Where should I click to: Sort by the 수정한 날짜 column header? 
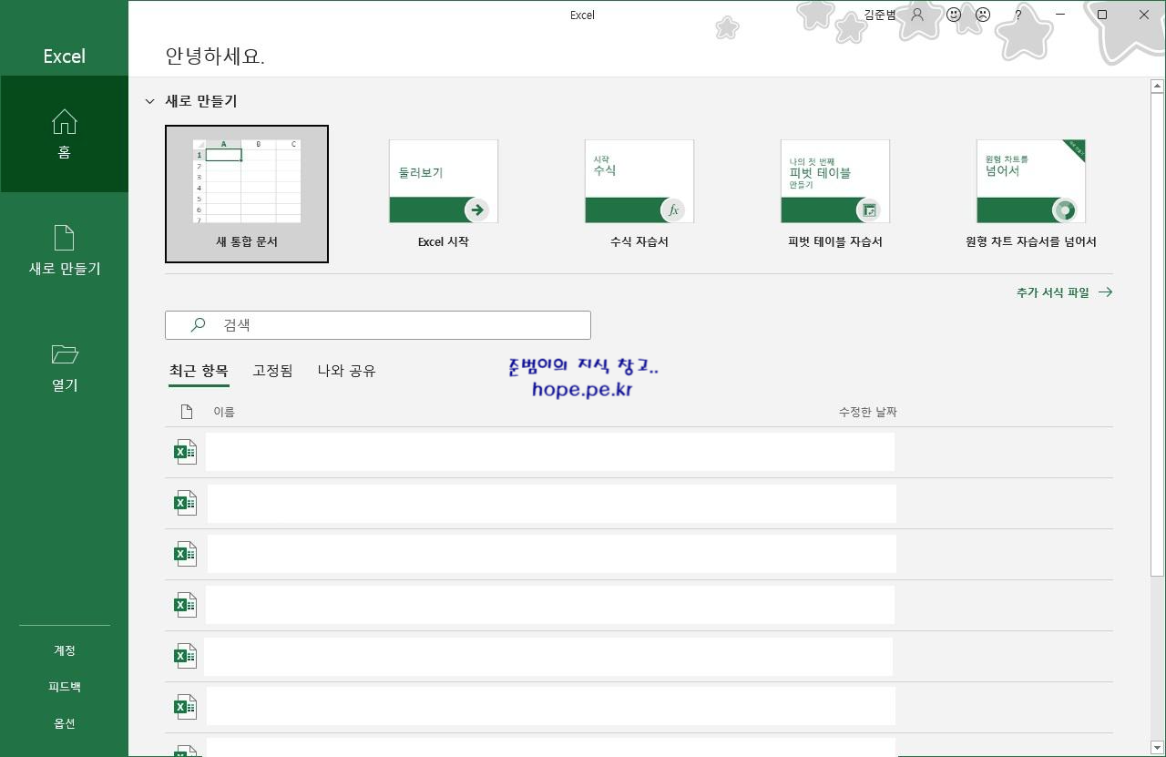click(x=867, y=412)
